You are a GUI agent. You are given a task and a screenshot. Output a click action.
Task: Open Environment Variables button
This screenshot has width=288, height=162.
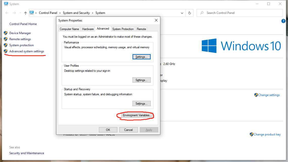(137, 115)
